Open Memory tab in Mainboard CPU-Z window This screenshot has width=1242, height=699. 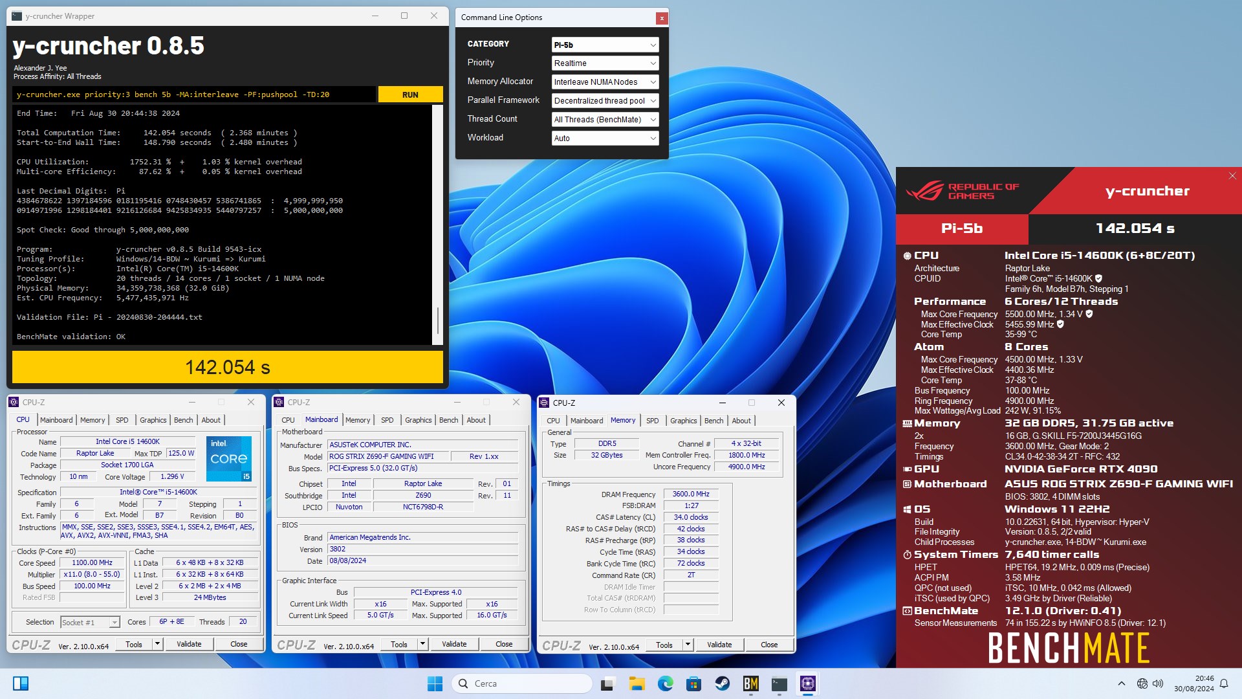pos(358,420)
